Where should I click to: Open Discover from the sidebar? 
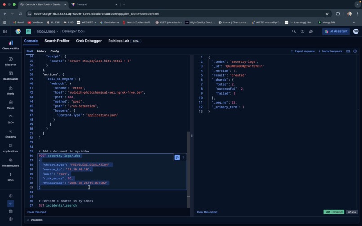[10, 61]
